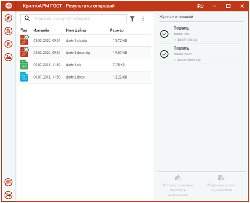Click the 13.72 KB size cell
This screenshot has height=203, width=250.
(120, 41)
